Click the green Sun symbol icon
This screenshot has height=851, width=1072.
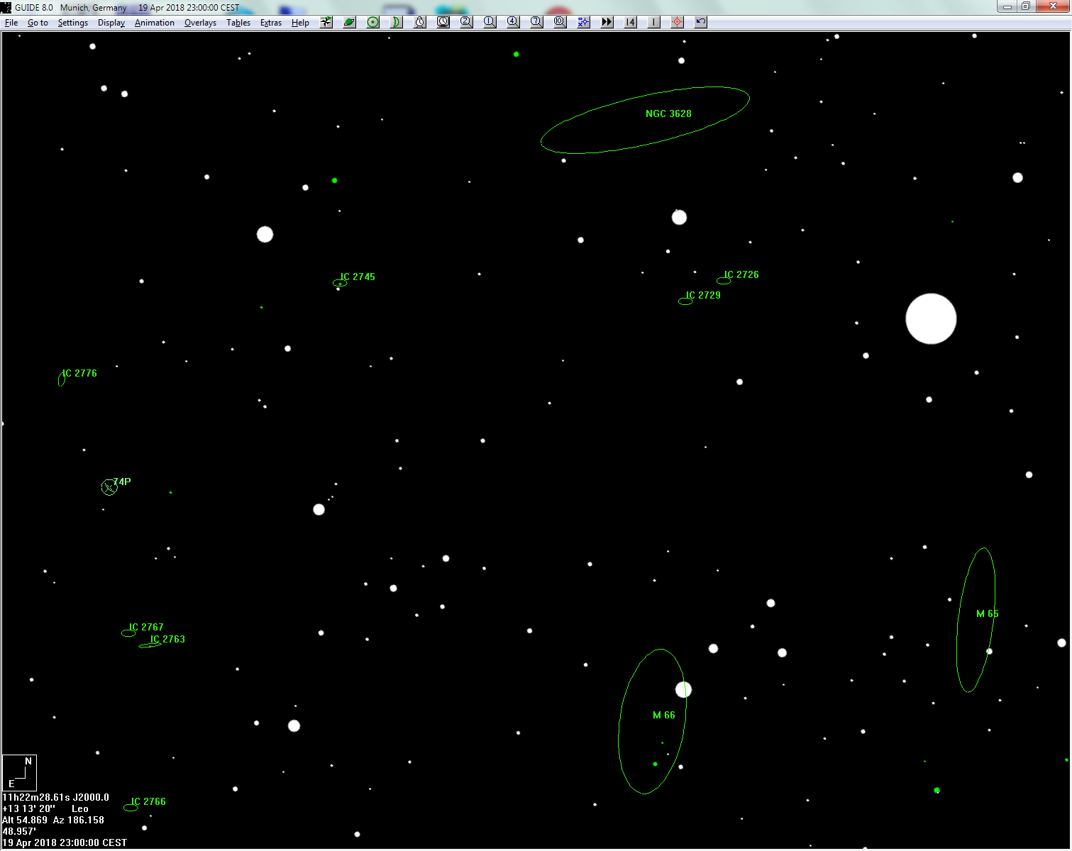tap(373, 22)
